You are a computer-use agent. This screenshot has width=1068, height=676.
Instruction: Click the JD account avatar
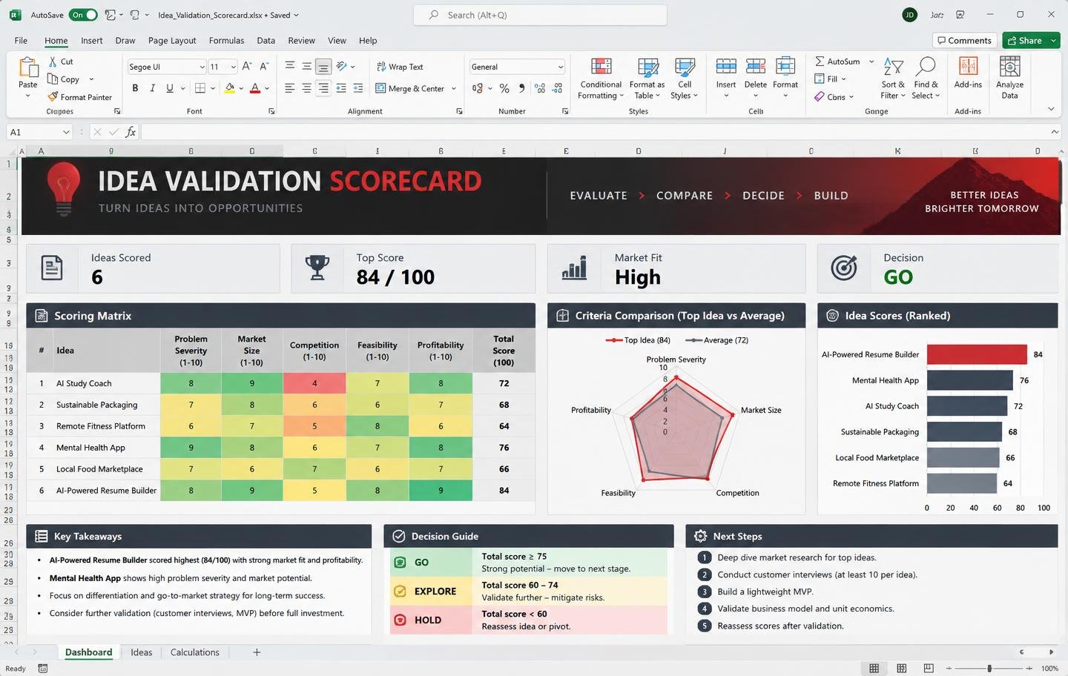point(909,15)
